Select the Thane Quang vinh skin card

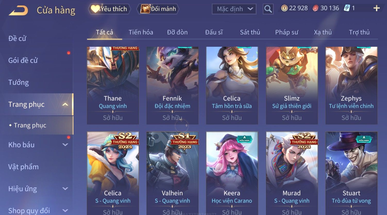113,86
